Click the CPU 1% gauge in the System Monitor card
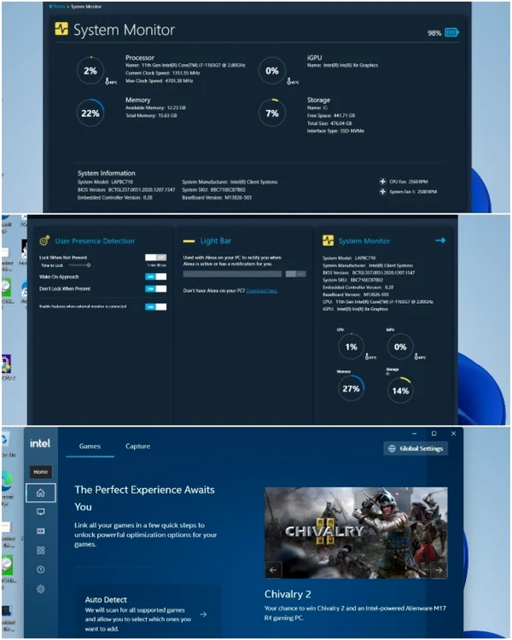 tap(351, 346)
